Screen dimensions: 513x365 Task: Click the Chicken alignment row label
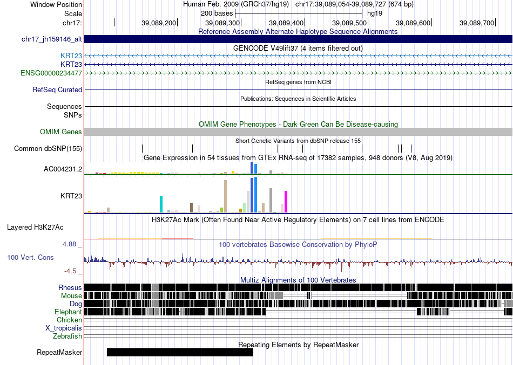[69, 320]
